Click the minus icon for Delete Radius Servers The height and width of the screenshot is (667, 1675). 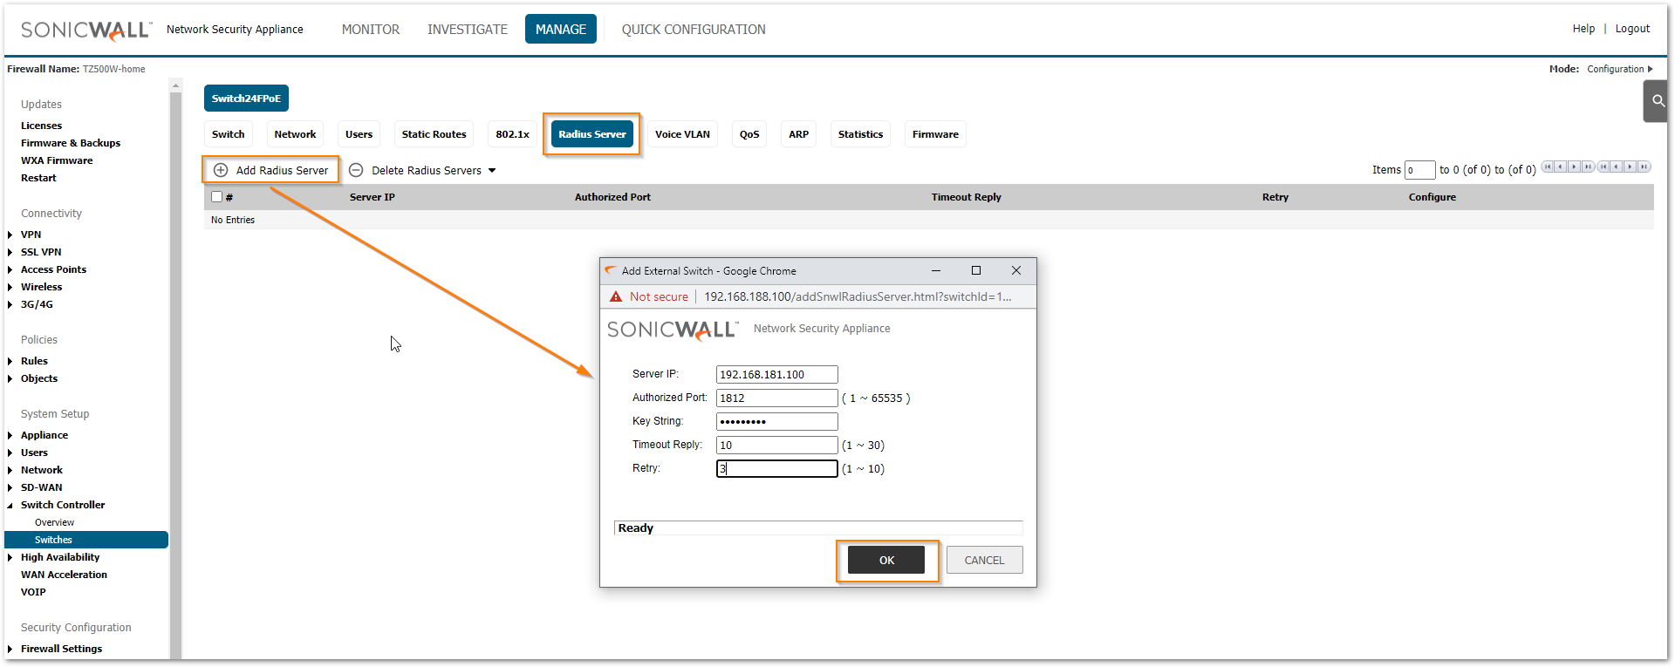coord(356,170)
